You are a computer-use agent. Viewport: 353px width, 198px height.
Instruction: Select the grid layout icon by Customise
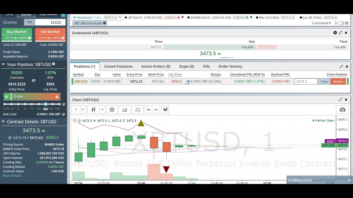coord(347,23)
